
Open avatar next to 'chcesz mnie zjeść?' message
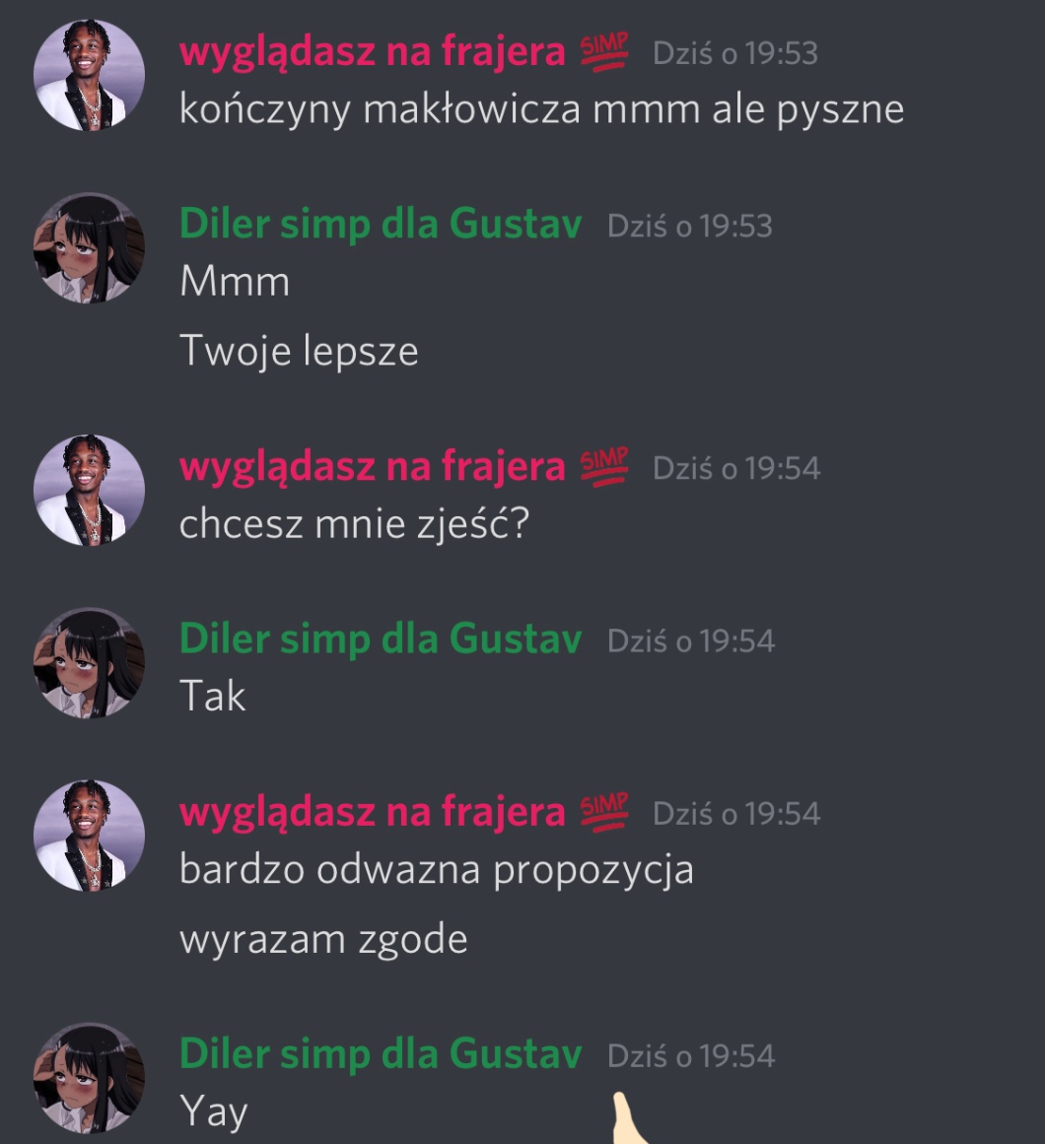[89, 491]
